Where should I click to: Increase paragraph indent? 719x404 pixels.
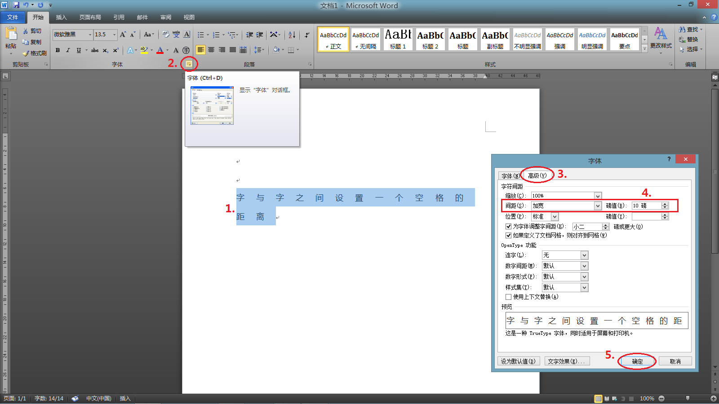(260, 35)
